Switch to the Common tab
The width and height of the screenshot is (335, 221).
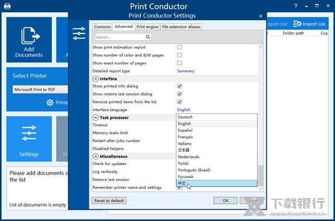[x=102, y=27]
